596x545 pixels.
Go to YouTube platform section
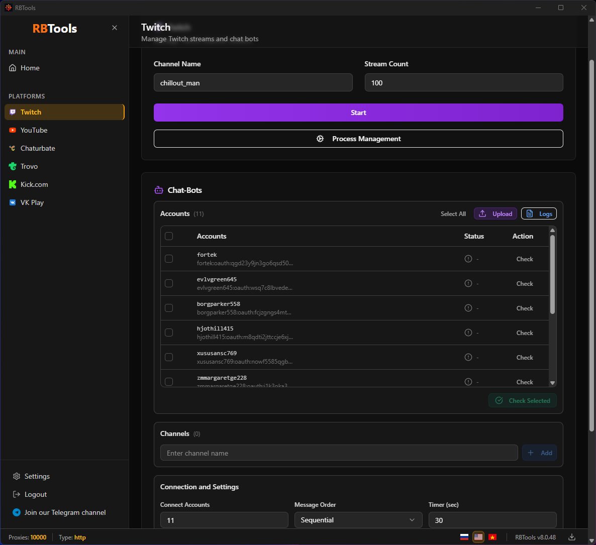(x=34, y=130)
